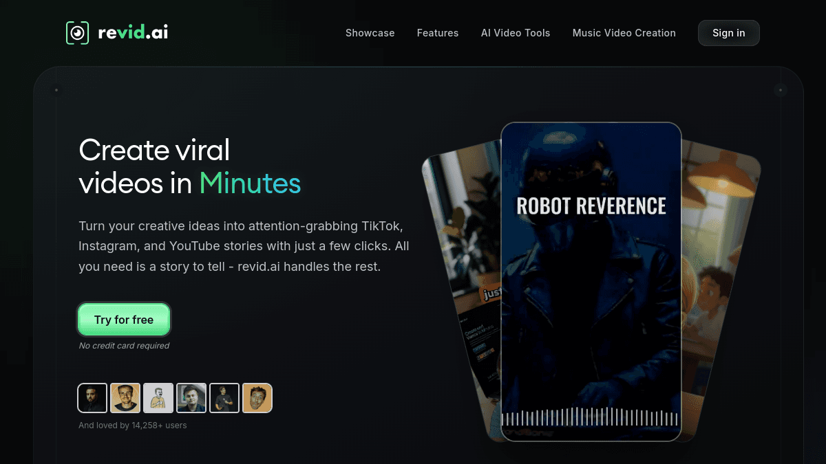The width and height of the screenshot is (826, 464).
Task: Open the Showcase menu item
Action: click(x=370, y=33)
